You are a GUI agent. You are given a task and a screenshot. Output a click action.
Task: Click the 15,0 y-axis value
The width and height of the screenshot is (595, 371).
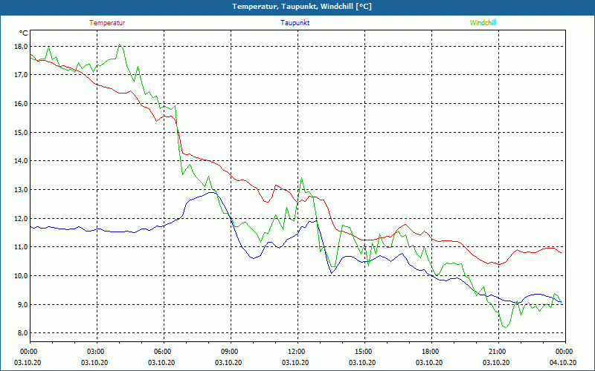22,133
